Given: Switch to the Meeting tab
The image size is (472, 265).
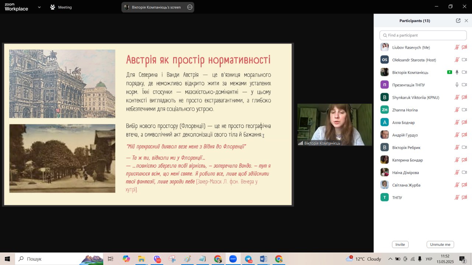Looking at the screenshot, I should click(61, 7).
